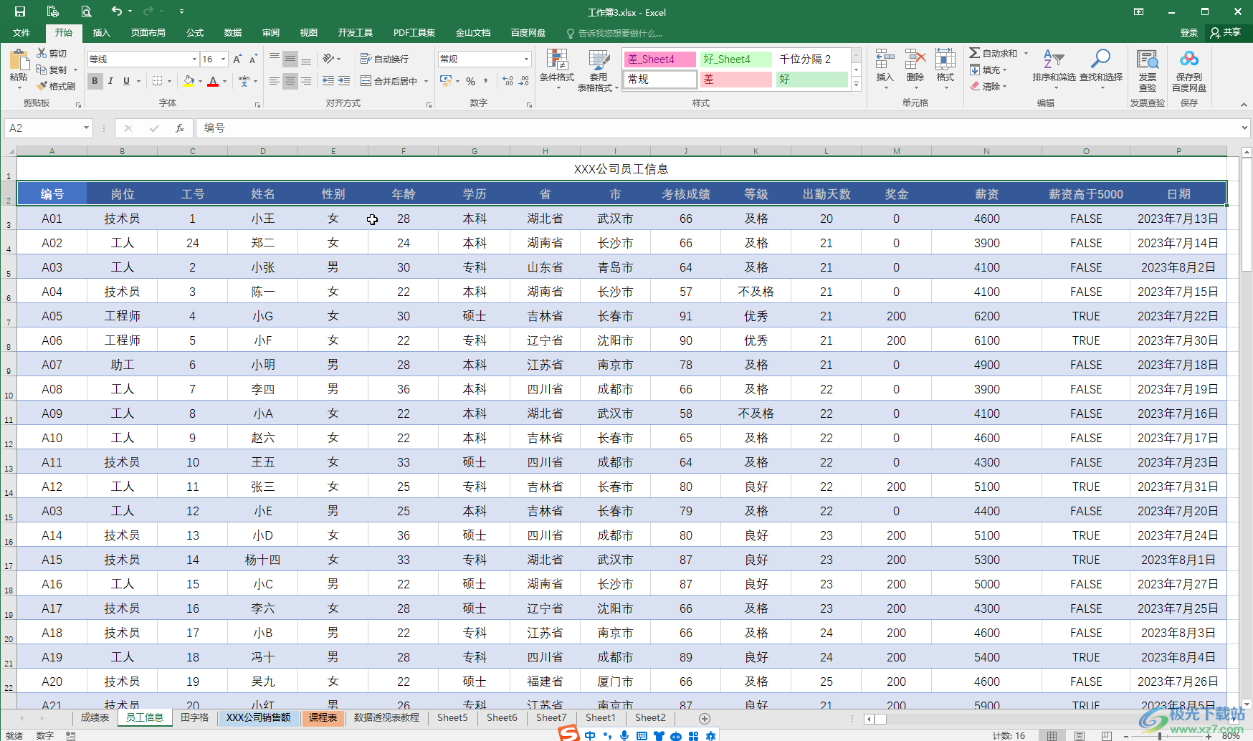The width and height of the screenshot is (1253, 741).
Task: Align text right
Action: tap(306, 81)
